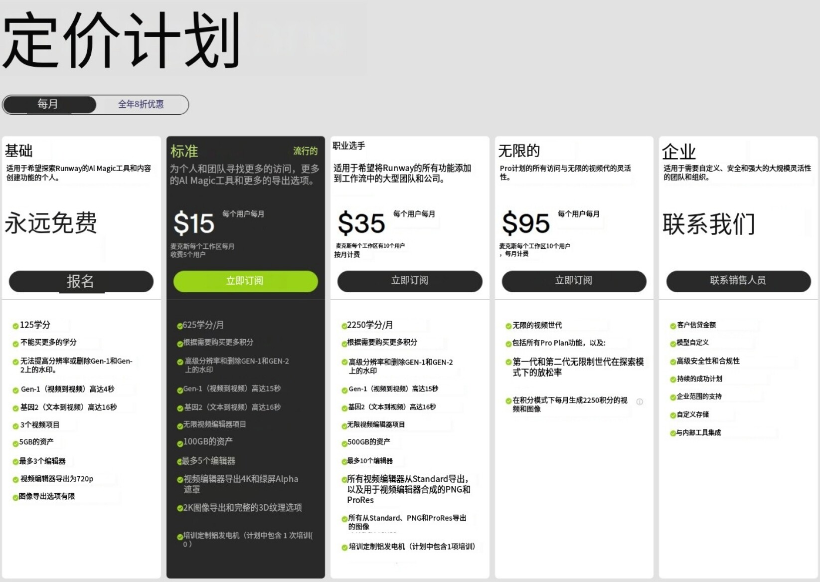Click 根据需要购买更多积分 in the 标准 plan

tap(218, 342)
